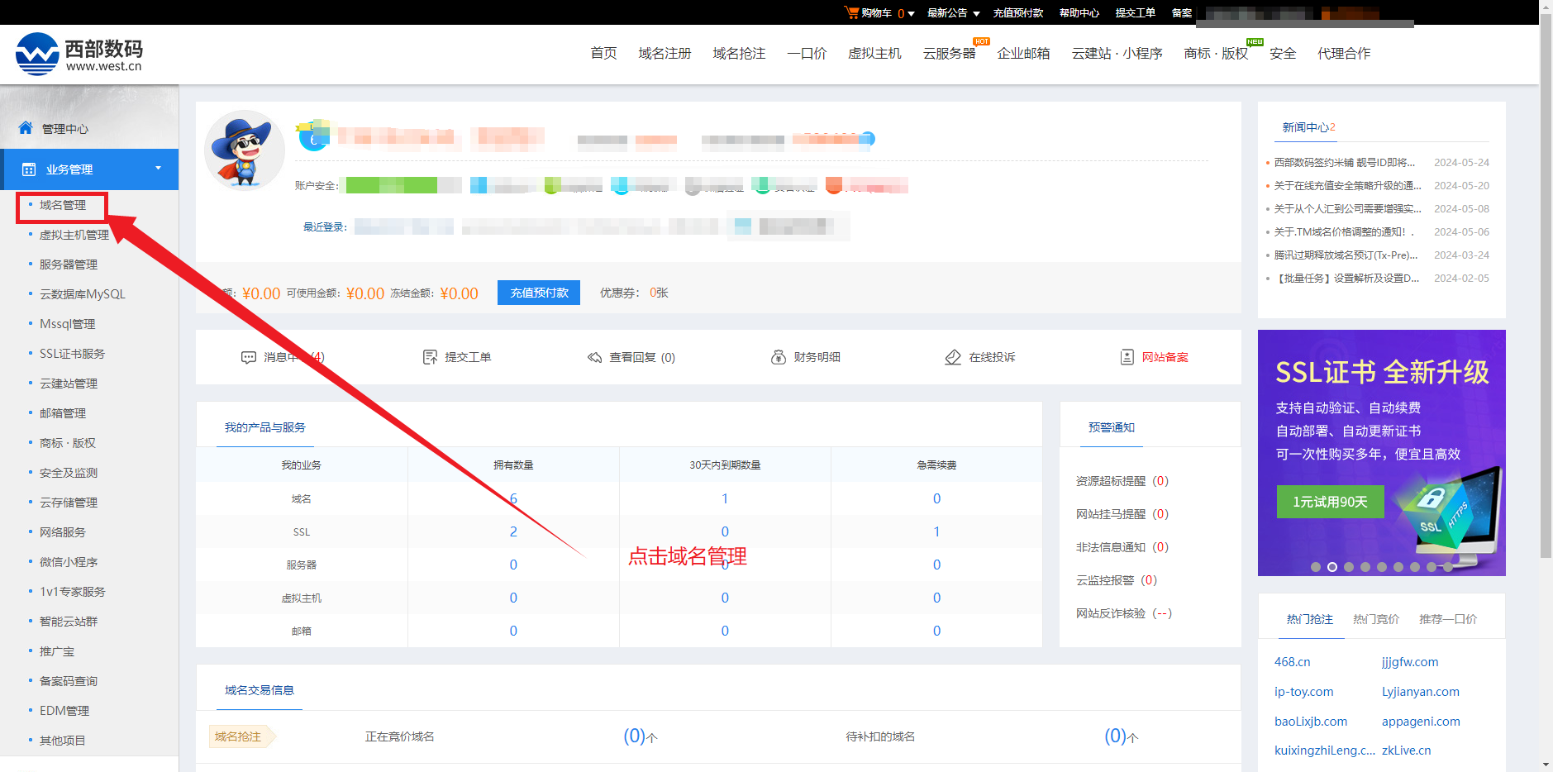Click the 在线投诉 pencil icon
This screenshot has width=1553, height=772.
click(x=953, y=357)
